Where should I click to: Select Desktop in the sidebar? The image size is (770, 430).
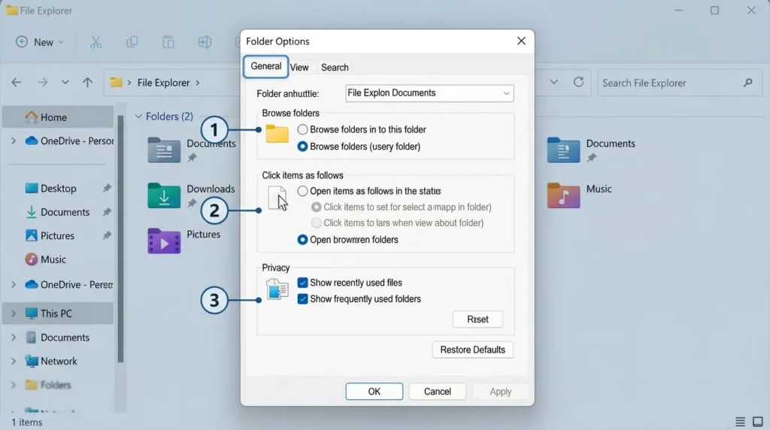pos(58,189)
